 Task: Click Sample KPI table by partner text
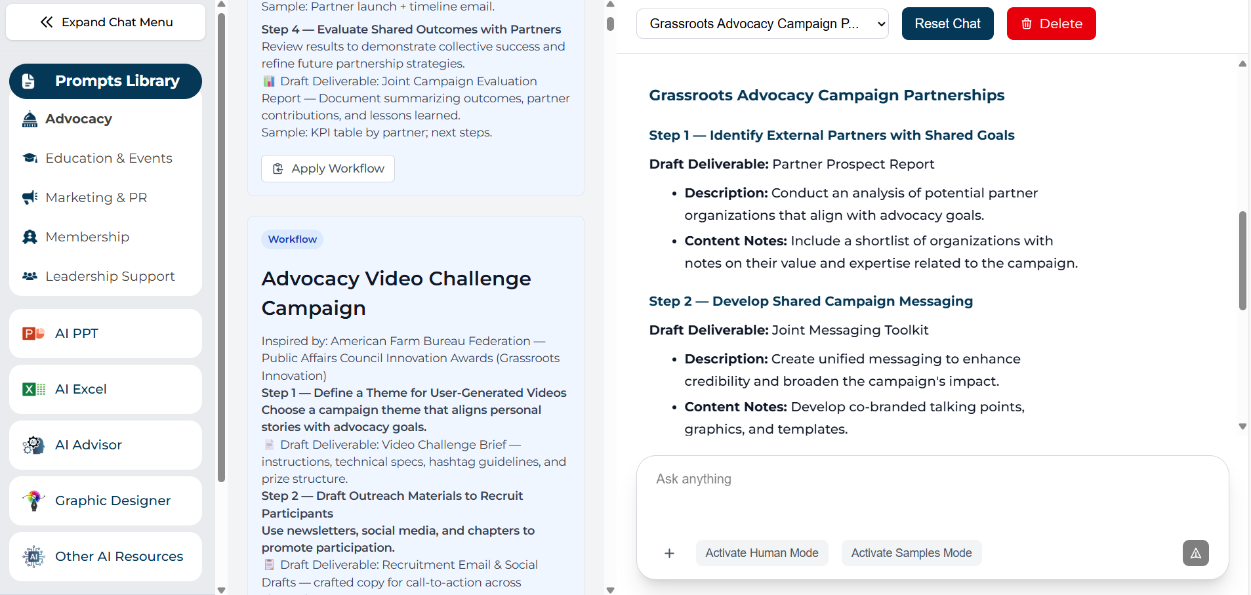[x=377, y=133]
